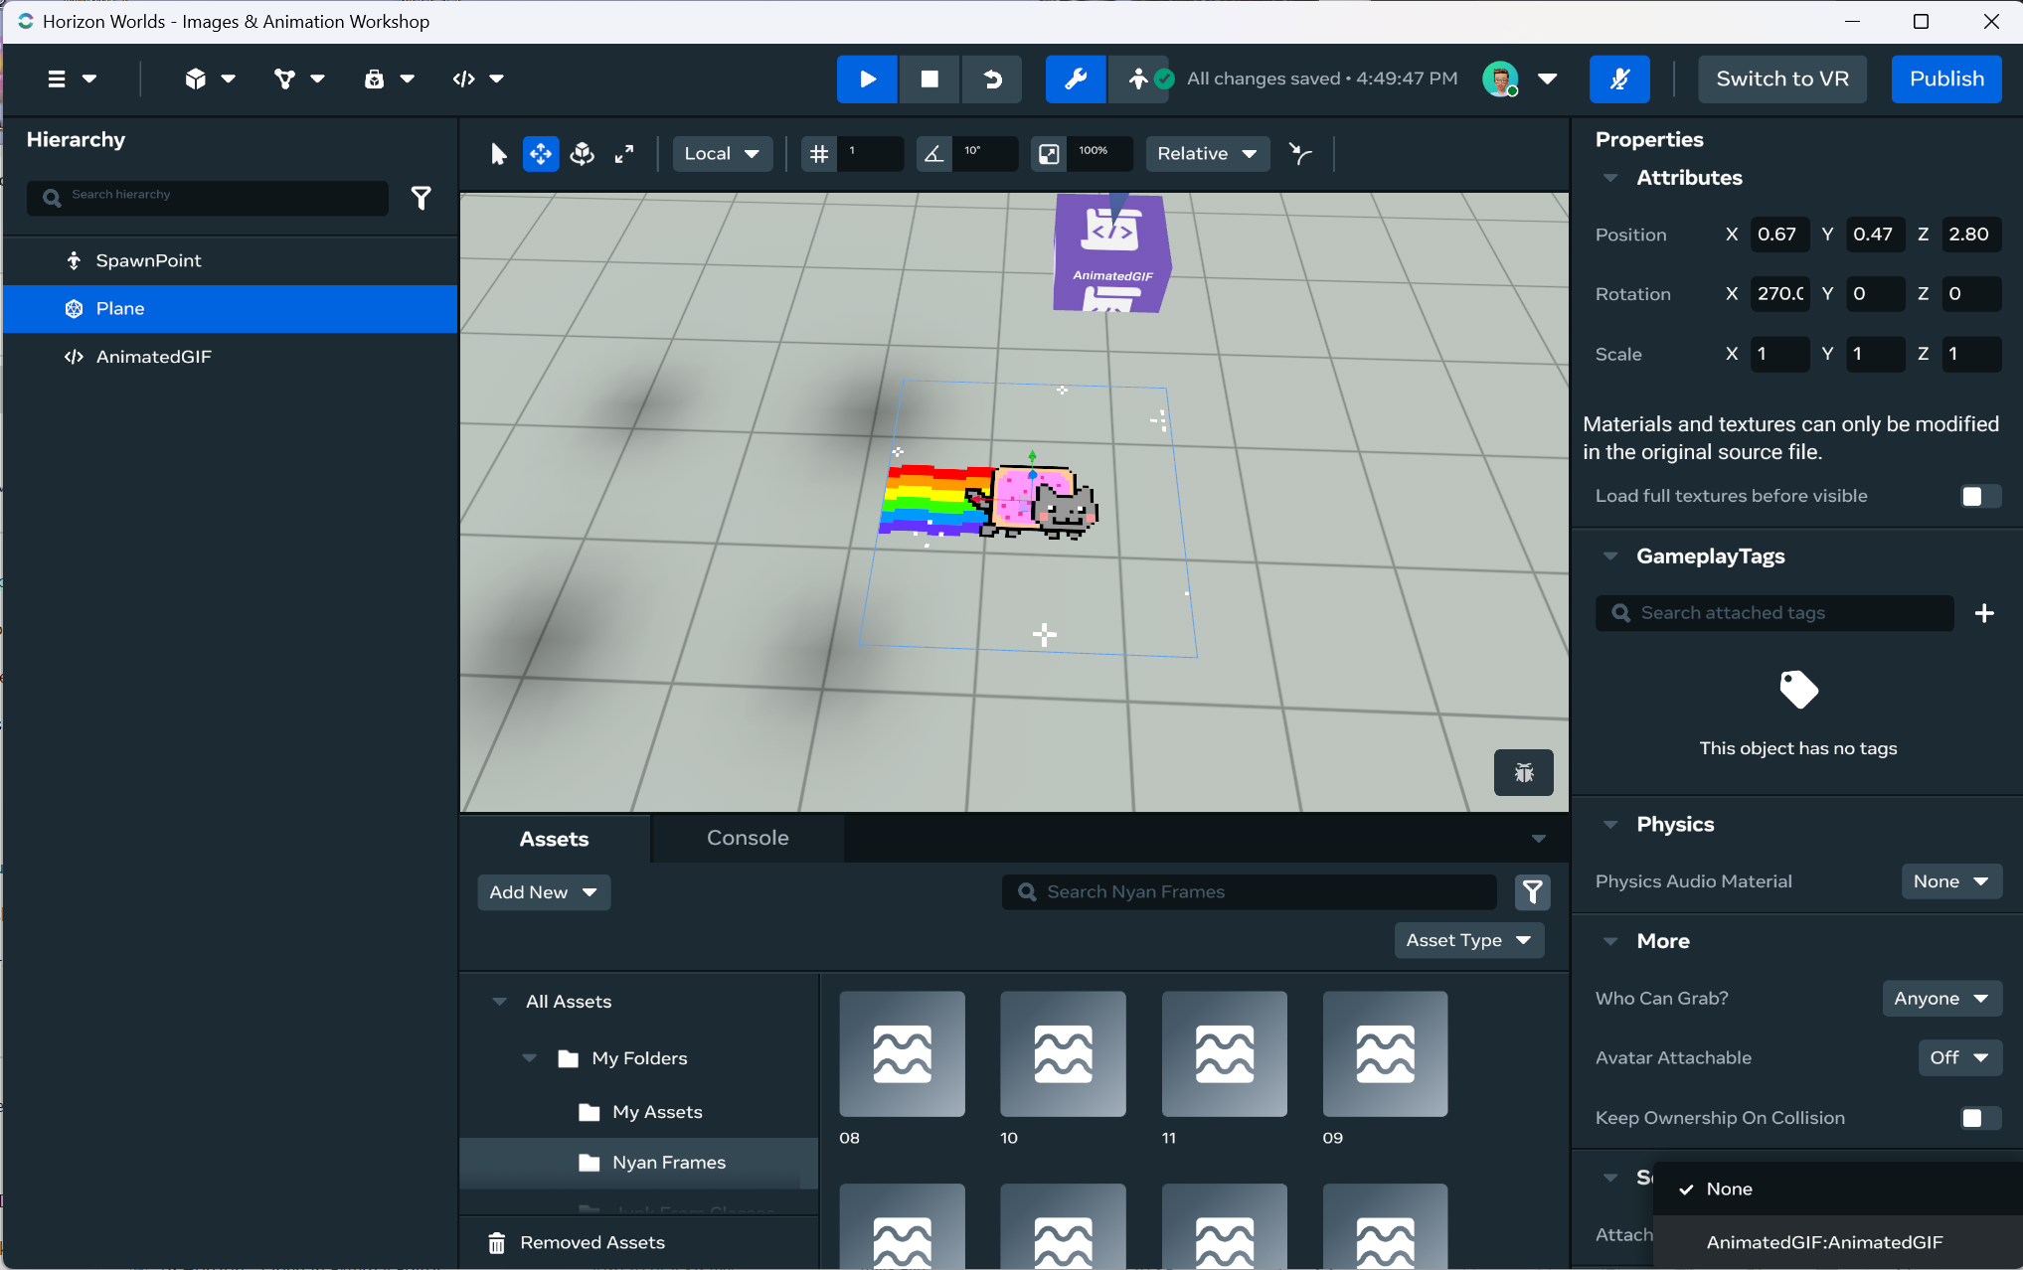Choose AnimatedGIF:AnimatedGIF script option
This screenshot has height=1270, width=2023.
pos(1837,1242)
